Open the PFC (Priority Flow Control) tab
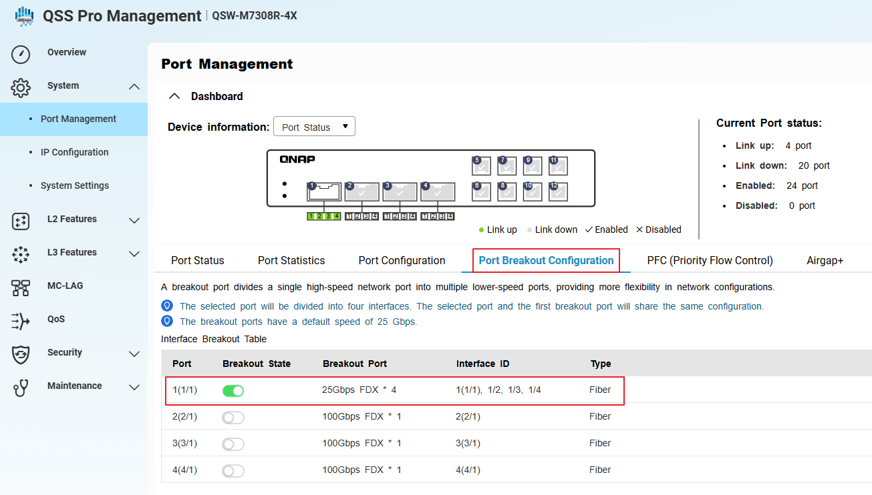This screenshot has width=872, height=495. [710, 260]
